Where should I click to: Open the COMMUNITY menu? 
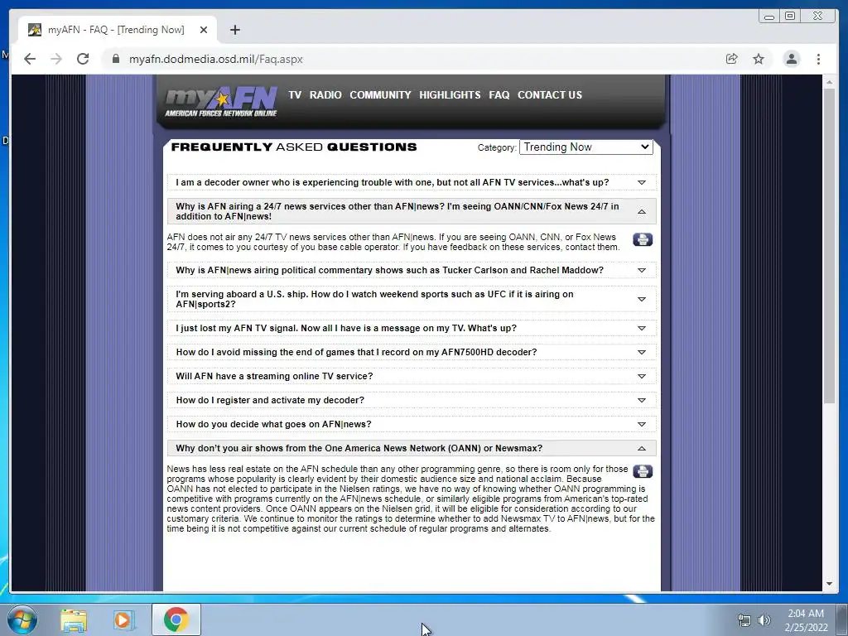pos(380,94)
